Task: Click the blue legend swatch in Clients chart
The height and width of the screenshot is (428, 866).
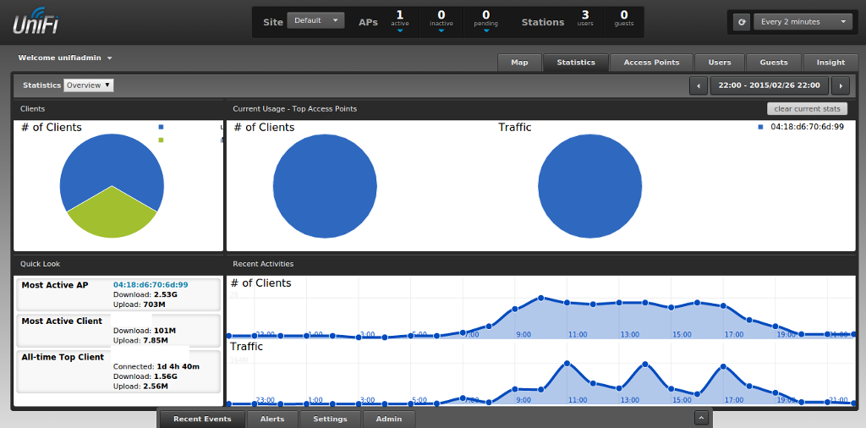Action: [162, 127]
